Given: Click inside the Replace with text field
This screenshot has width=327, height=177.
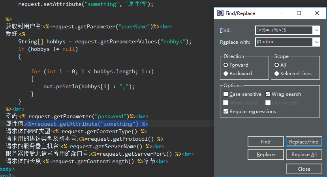Looking at the screenshot, I should tap(284, 42).
